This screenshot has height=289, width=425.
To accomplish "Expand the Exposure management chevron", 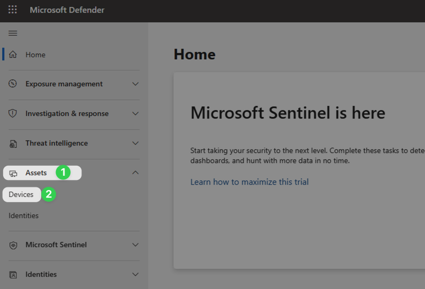I will tap(135, 84).
